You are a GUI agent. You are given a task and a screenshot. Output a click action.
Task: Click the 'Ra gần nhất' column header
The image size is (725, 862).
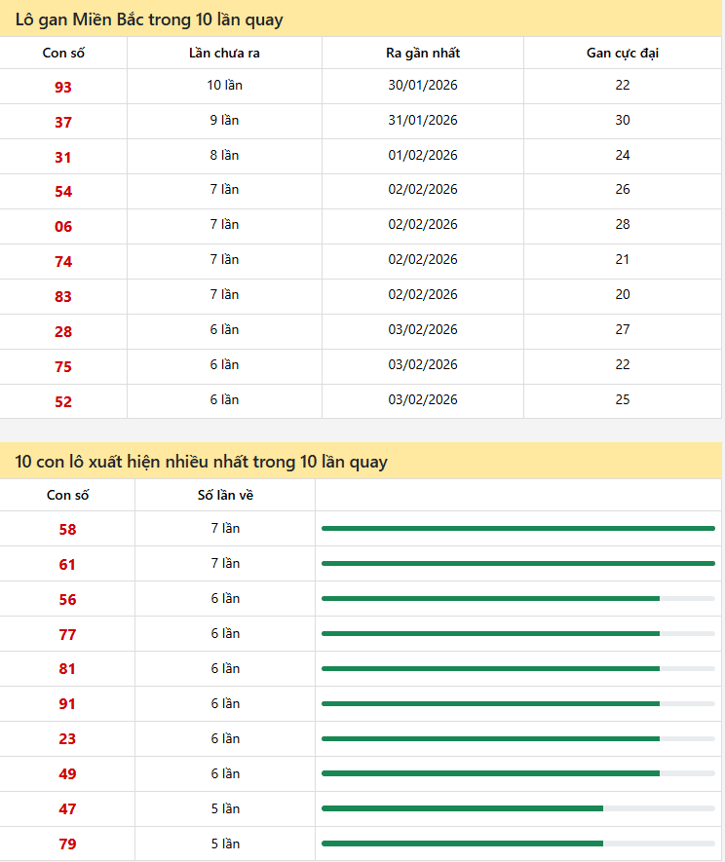click(x=423, y=53)
